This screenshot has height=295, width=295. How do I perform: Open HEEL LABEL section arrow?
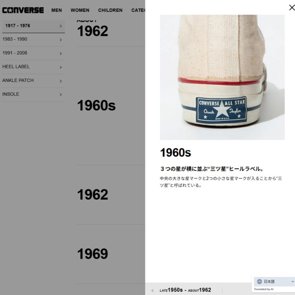tap(60, 67)
